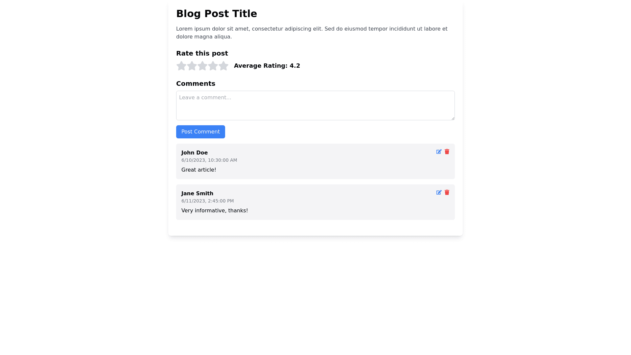Click the comment box resize handle

(453, 118)
